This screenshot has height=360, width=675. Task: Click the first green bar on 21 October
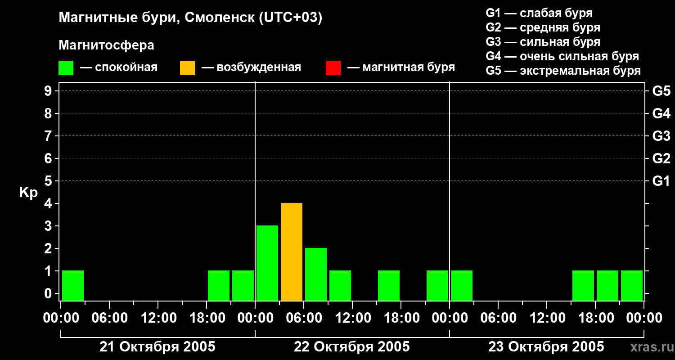coord(73,286)
